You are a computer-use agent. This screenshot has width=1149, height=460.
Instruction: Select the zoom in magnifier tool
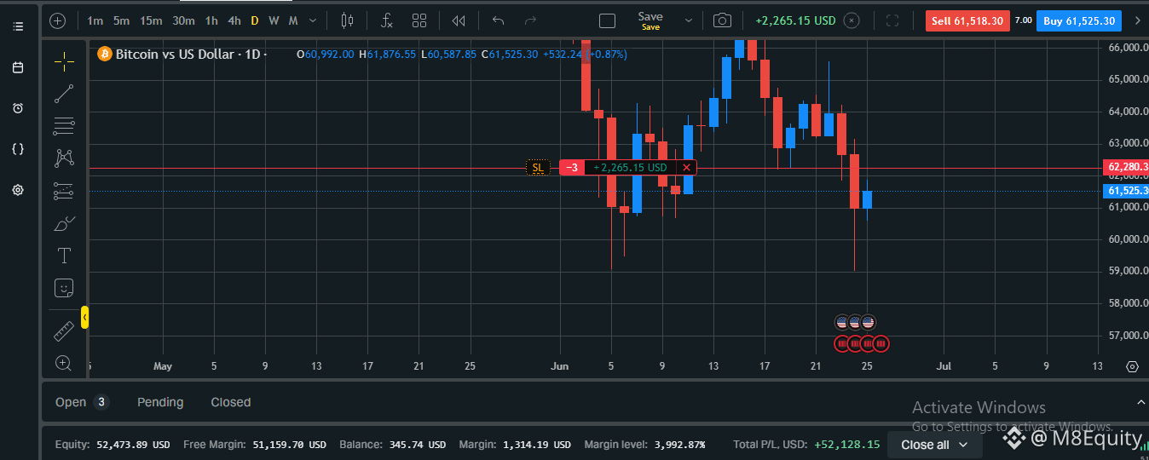coord(64,363)
